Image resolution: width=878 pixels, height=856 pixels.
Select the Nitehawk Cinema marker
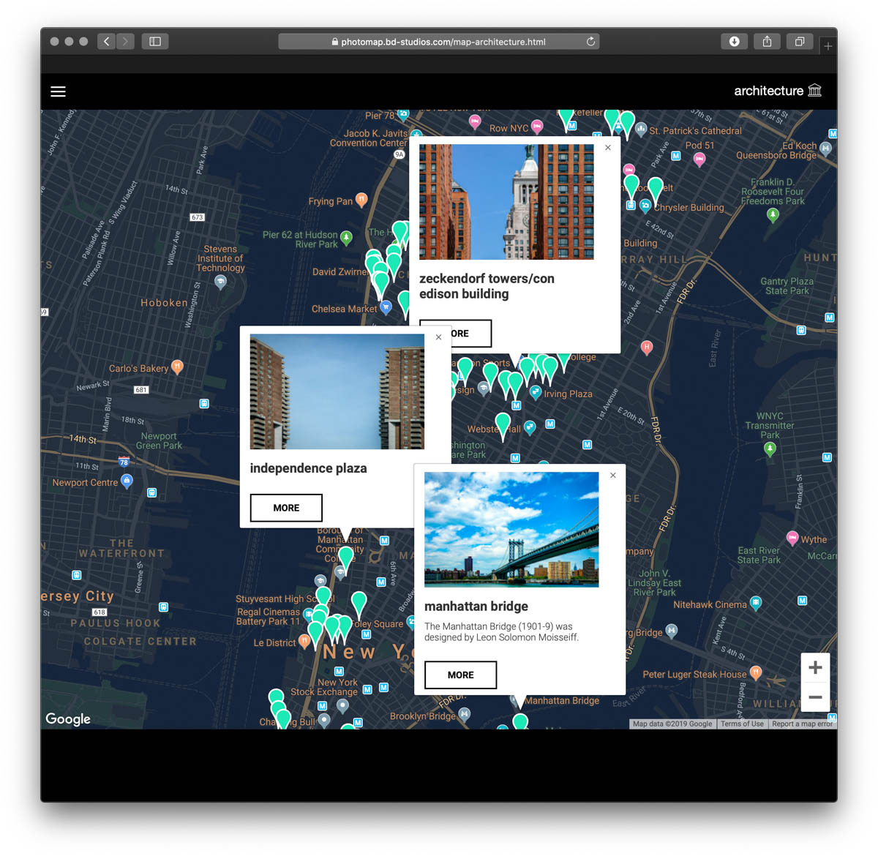point(756,603)
